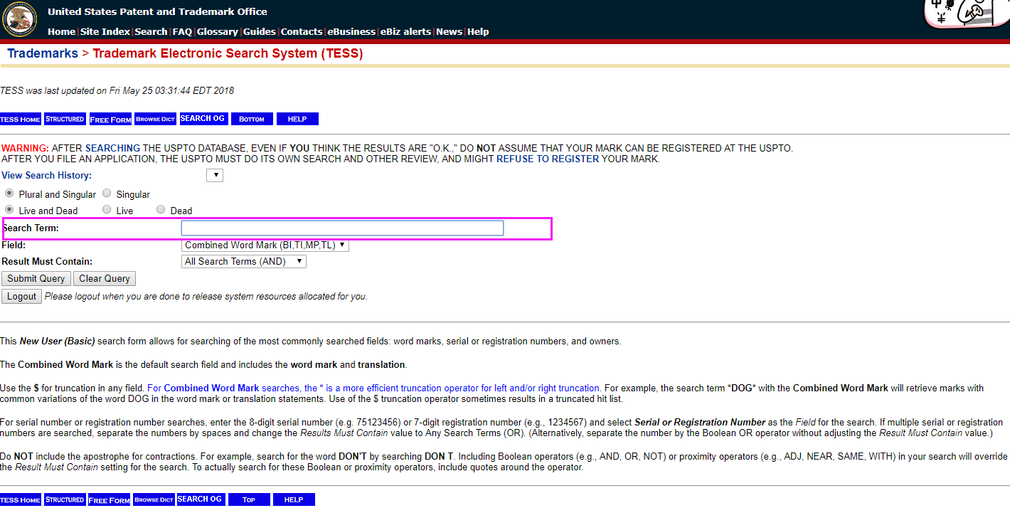The image size is (1010, 508).
Task: Select the Live radio option
Action: pos(107,210)
